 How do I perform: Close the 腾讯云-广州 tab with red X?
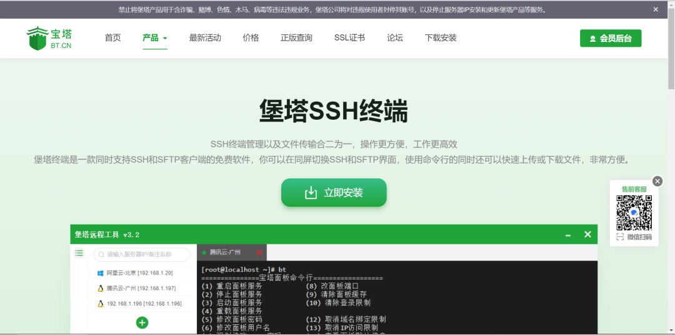click(x=259, y=253)
